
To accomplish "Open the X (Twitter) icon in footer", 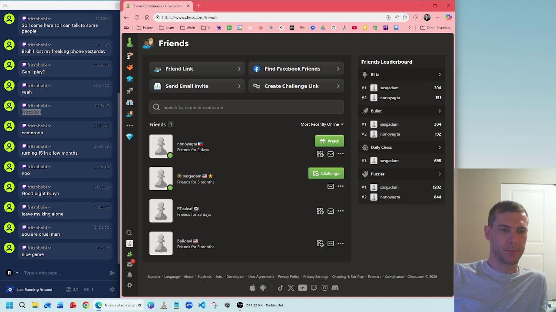I will click(x=291, y=288).
